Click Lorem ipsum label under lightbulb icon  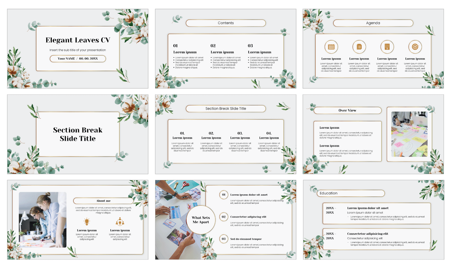point(87,230)
